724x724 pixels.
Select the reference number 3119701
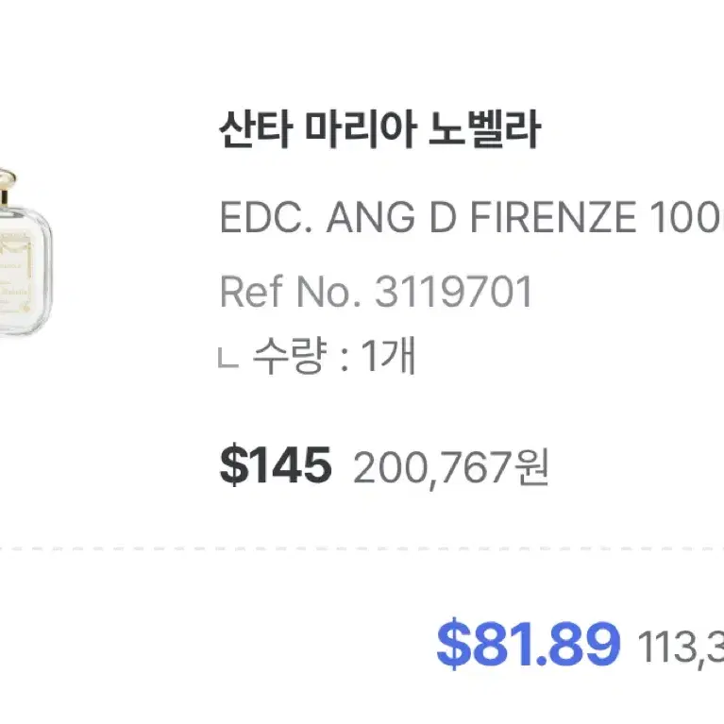[453, 292]
